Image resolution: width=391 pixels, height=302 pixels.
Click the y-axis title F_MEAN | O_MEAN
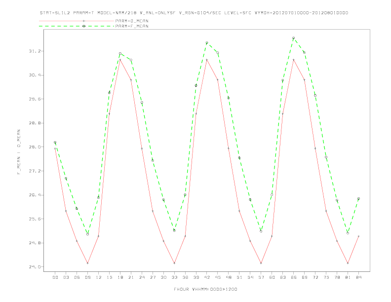click(x=19, y=152)
